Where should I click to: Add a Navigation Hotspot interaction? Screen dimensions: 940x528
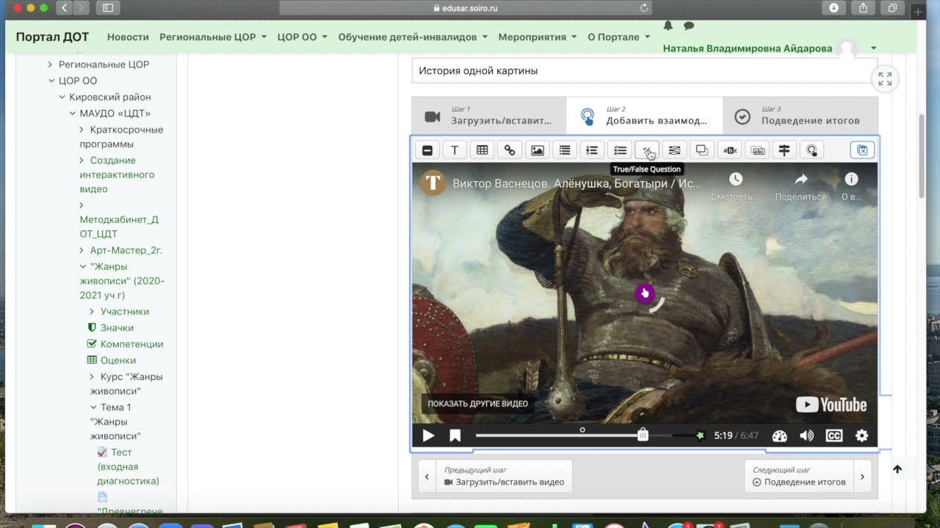(811, 150)
